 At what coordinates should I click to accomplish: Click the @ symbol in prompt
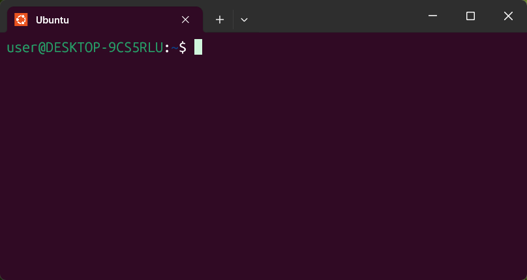[x=41, y=48]
